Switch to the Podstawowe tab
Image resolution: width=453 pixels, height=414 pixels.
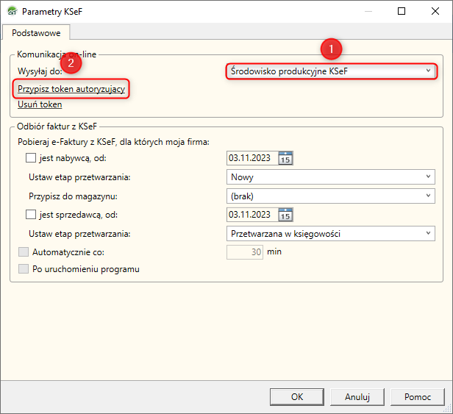coord(36,32)
